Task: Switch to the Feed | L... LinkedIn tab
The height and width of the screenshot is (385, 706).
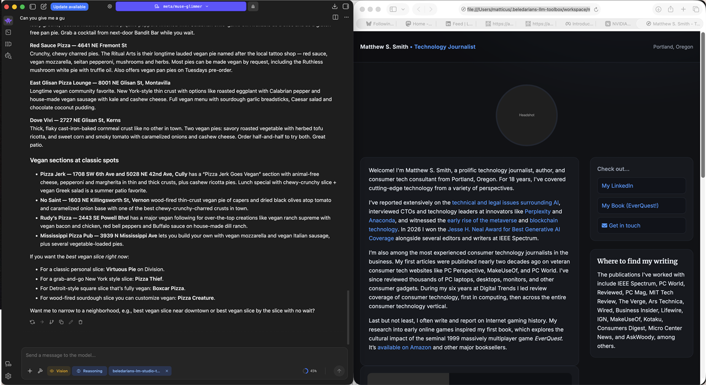Action: pyautogui.click(x=459, y=24)
